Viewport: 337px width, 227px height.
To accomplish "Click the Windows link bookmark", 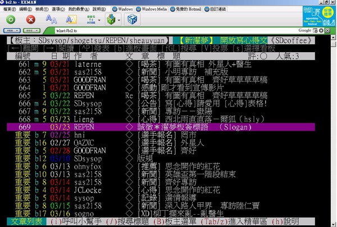I will (122, 9).
